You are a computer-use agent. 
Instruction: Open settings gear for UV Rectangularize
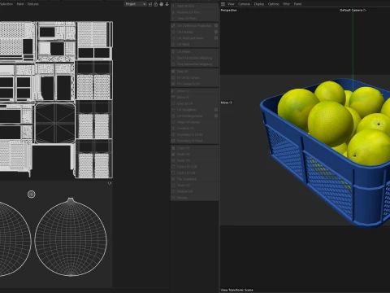(x=216, y=116)
